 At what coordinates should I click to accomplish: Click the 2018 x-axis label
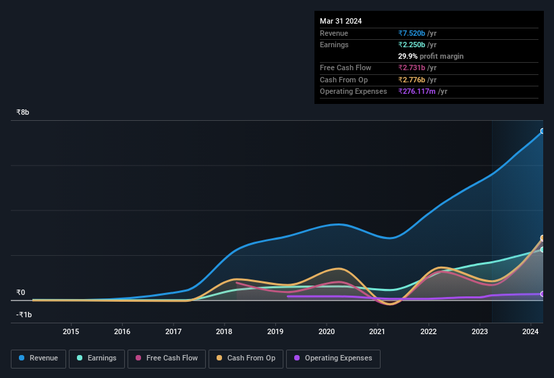click(x=224, y=331)
